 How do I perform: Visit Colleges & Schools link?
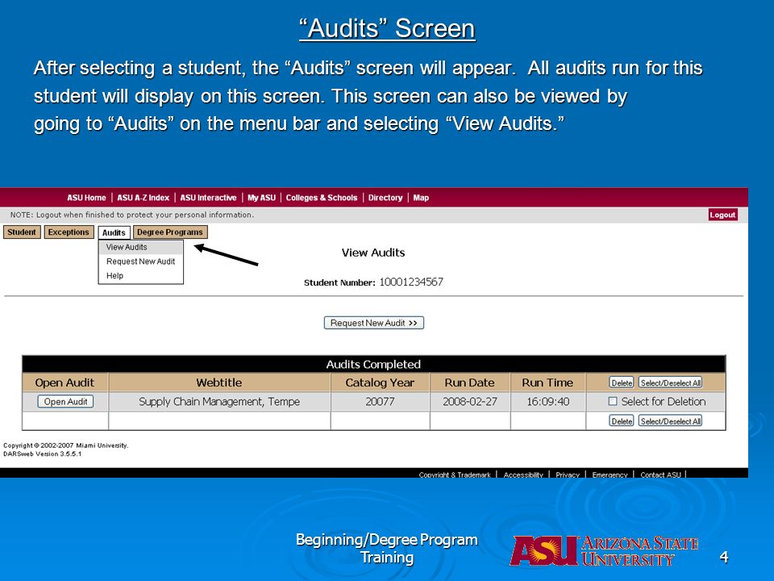click(x=322, y=198)
